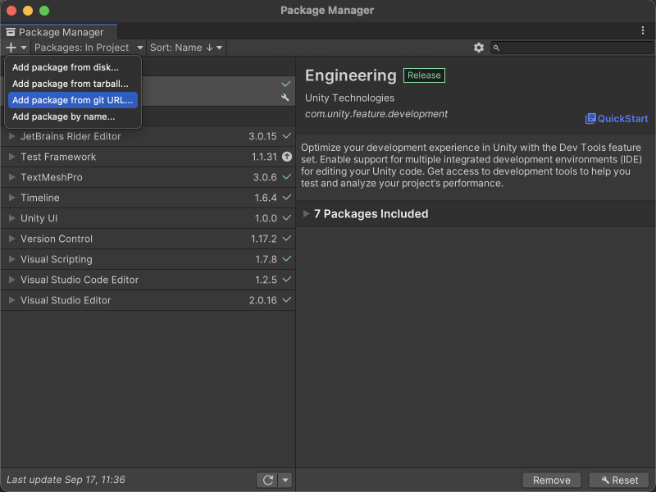Click the Reset button

[x=620, y=480]
